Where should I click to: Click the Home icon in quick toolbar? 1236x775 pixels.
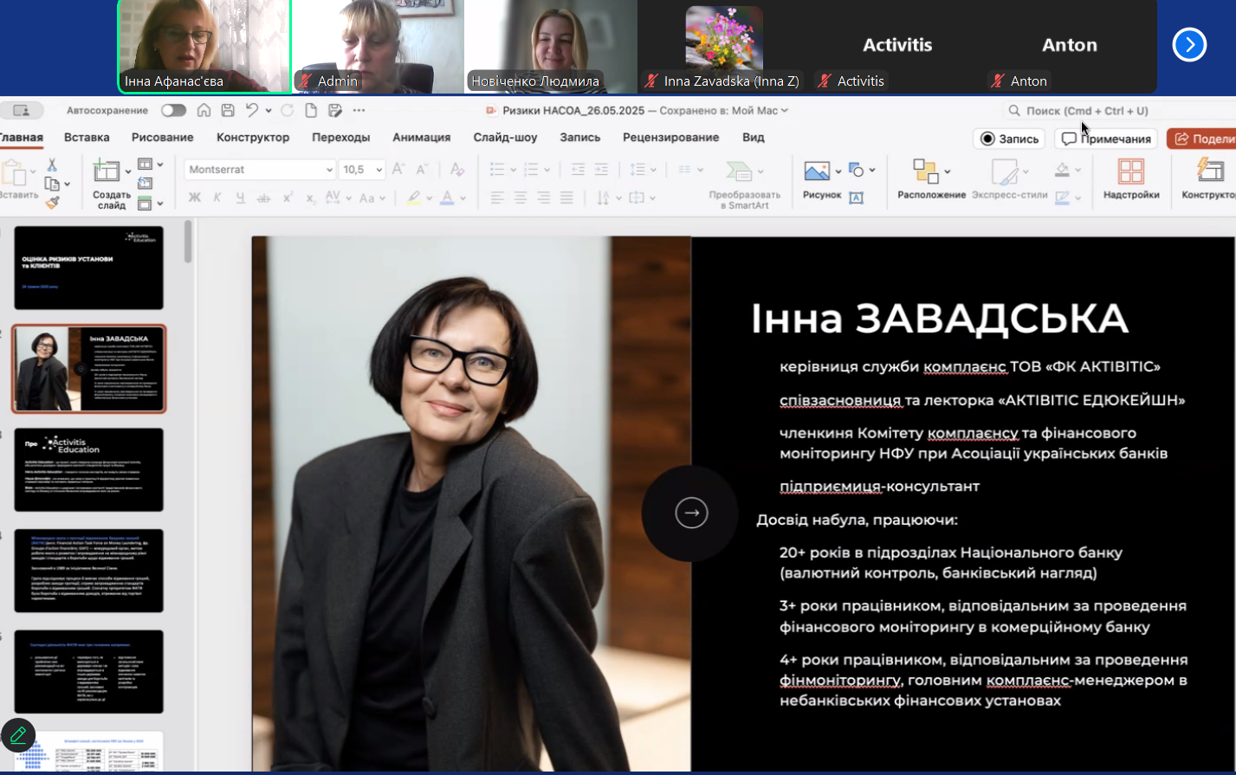pos(204,111)
